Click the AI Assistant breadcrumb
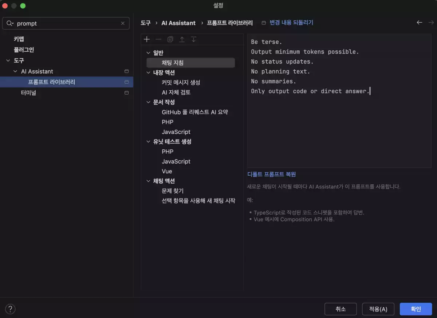 [178, 23]
